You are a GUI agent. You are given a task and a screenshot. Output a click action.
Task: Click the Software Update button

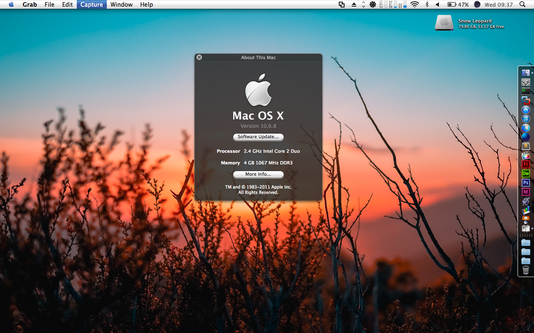click(x=258, y=137)
